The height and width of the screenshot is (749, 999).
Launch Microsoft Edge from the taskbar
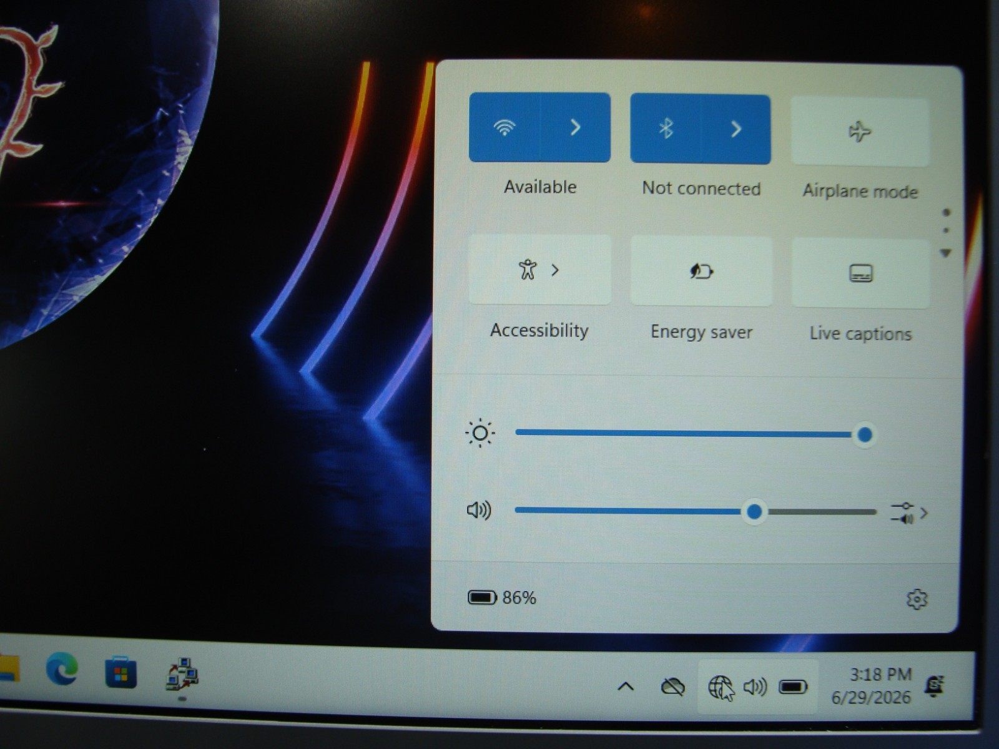point(62,669)
